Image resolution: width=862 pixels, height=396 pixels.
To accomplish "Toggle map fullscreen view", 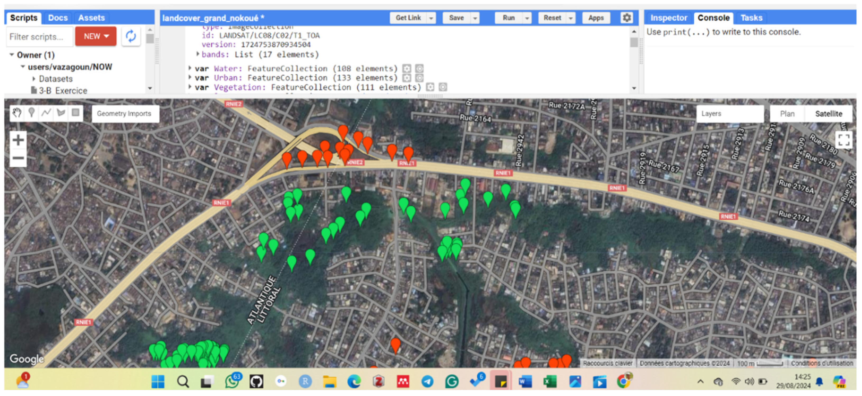I will coord(843,140).
